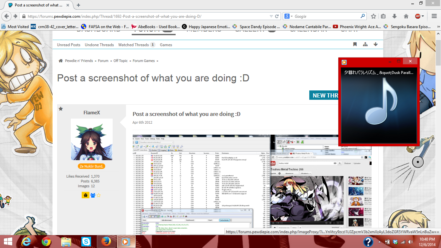The image size is (441, 248).
Task: Click the forum bookmark flag icon
Action: 355,45
